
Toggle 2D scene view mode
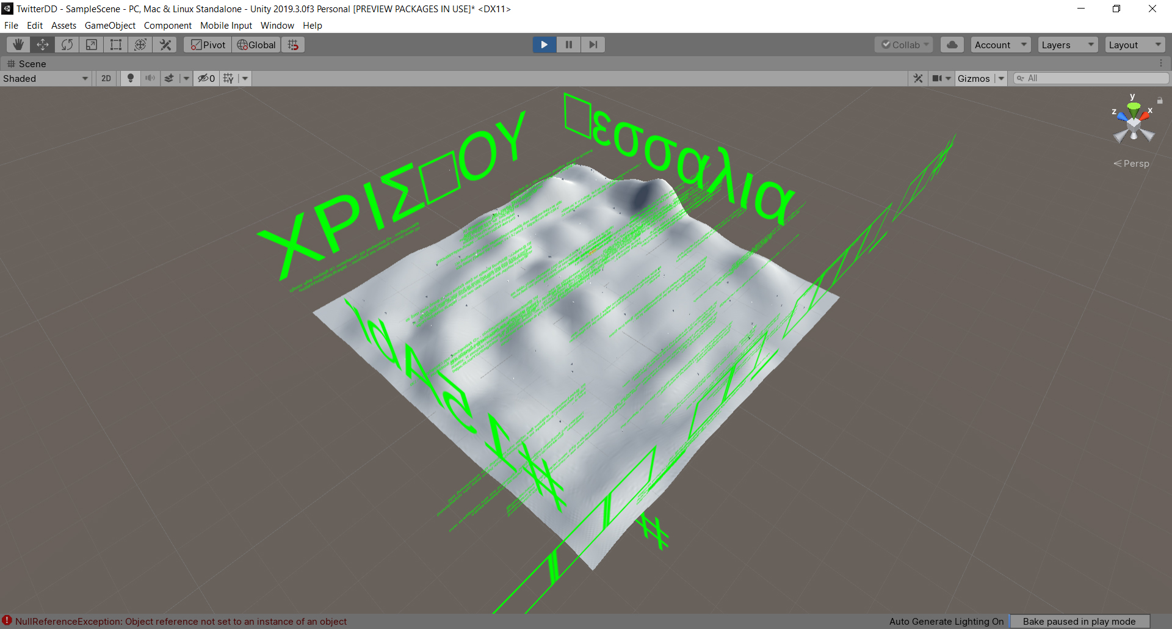click(106, 78)
